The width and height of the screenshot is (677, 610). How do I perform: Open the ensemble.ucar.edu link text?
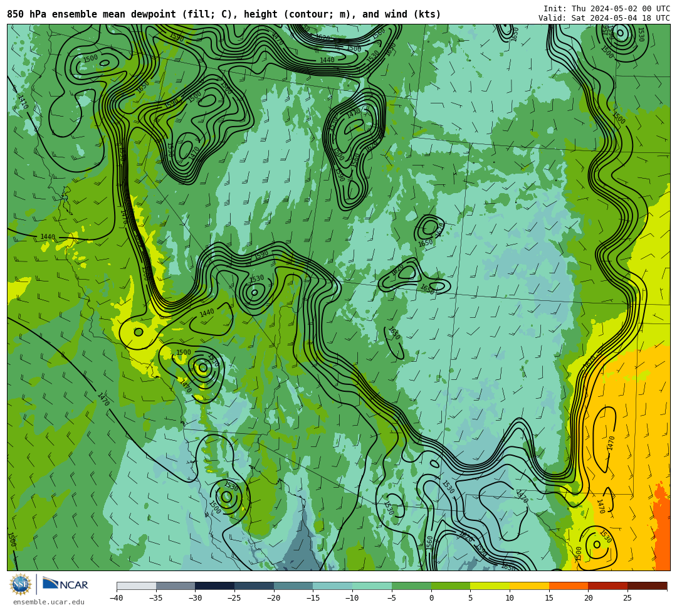pyautogui.click(x=49, y=602)
